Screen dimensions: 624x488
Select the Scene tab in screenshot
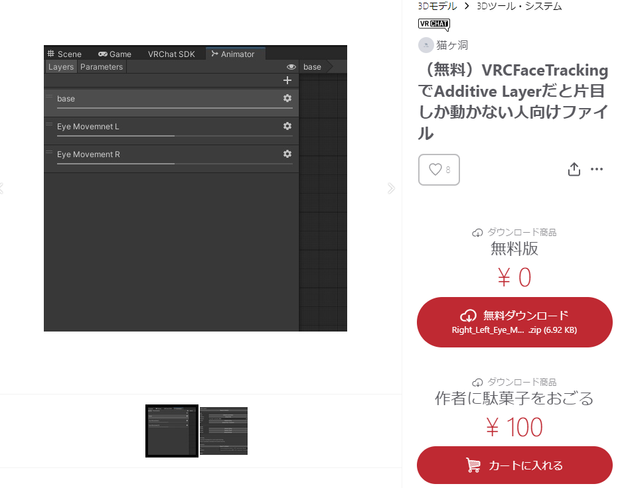(x=64, y=54)
